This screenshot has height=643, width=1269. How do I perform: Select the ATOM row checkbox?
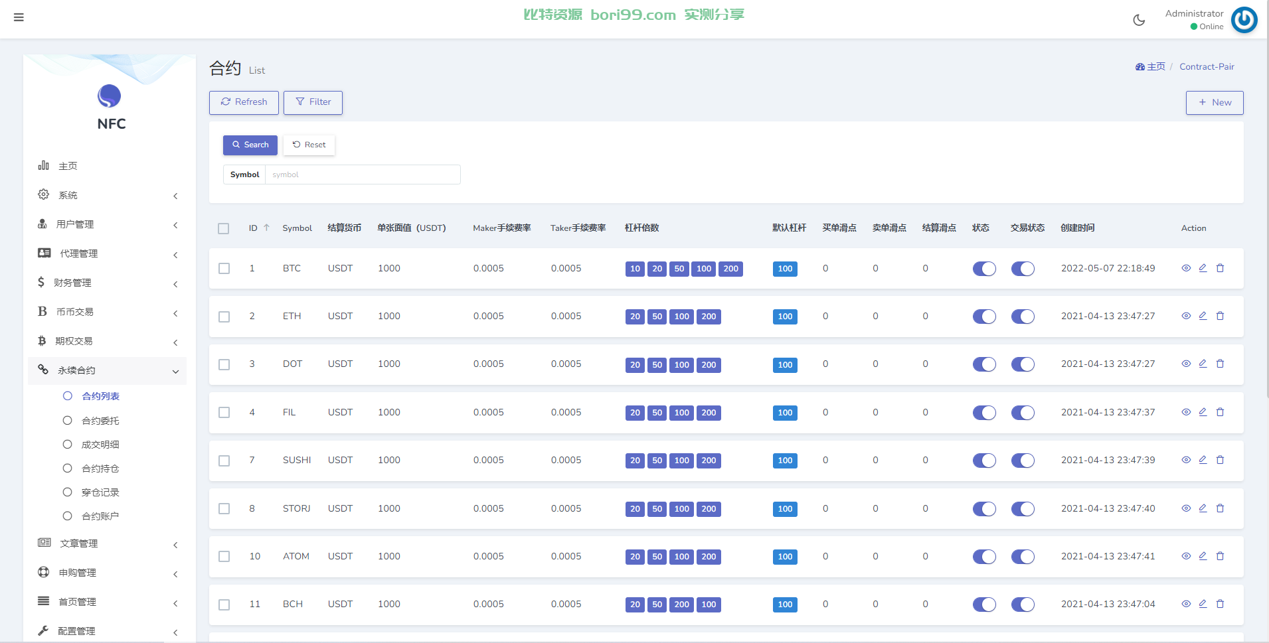tap(224, 557)
